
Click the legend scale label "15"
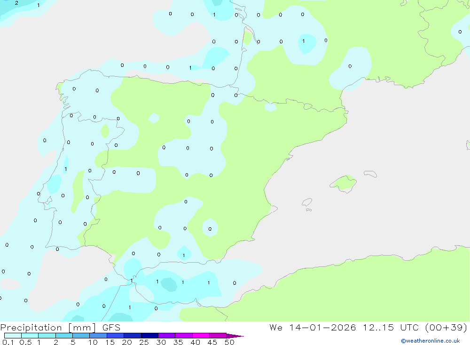pos(110,342)
